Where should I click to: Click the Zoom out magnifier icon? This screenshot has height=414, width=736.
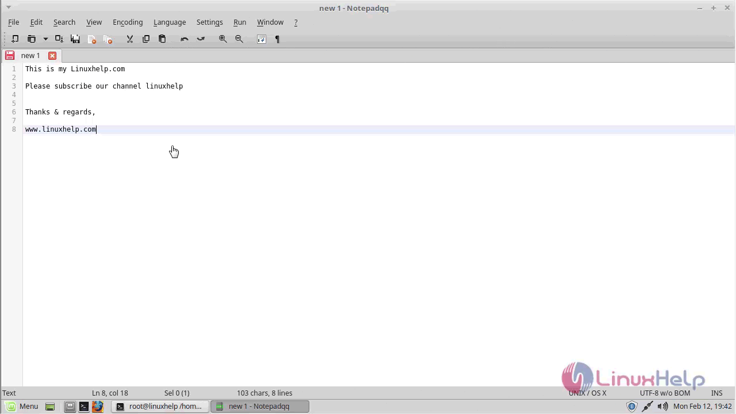click(x=239, y=39)
